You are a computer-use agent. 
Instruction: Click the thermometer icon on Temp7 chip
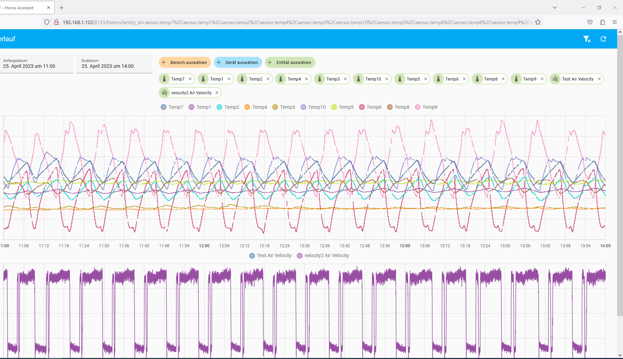pos(164,79)
